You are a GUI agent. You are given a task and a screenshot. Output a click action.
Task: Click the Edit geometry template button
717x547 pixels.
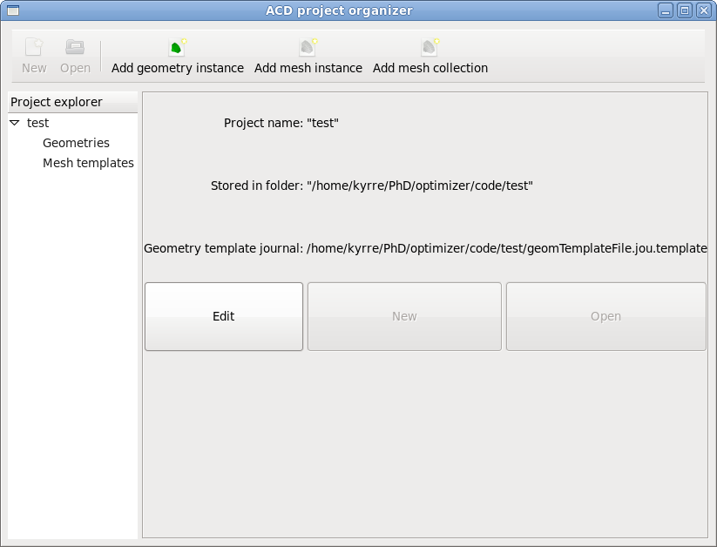(224, 316)
